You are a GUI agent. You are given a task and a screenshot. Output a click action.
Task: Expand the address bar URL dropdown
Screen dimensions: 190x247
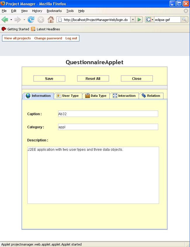click(x=133, y=20)
